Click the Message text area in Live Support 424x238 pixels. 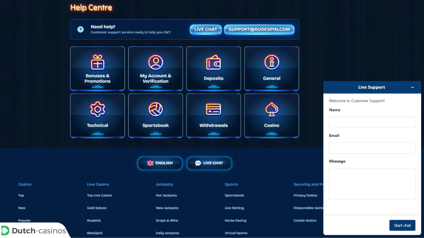(372, 184)
